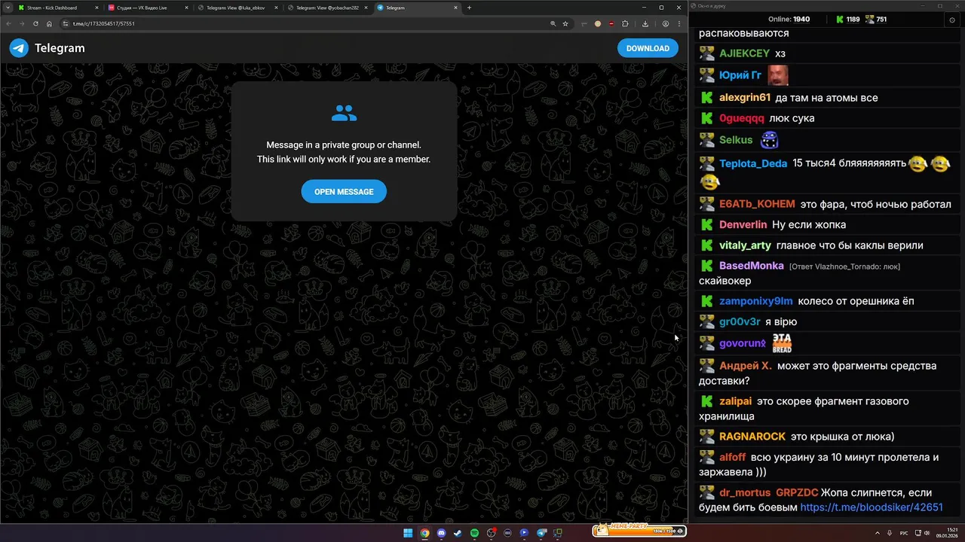This screenshot has height=542, width=965.
Task: Click the emote image in Юрий Гг message
Action: (778, 75)
